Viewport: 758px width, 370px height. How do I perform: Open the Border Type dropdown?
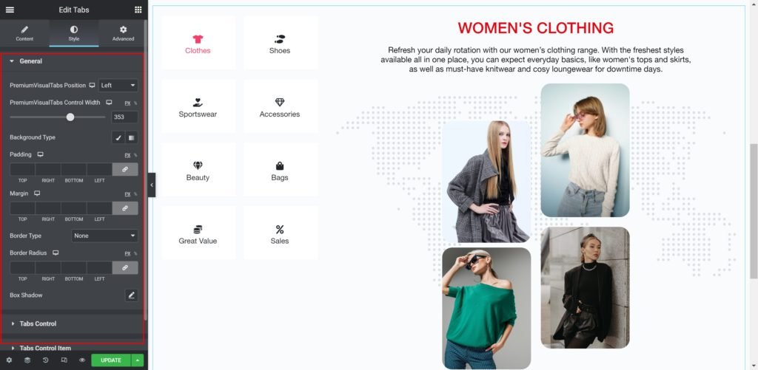tap(105, 236)
